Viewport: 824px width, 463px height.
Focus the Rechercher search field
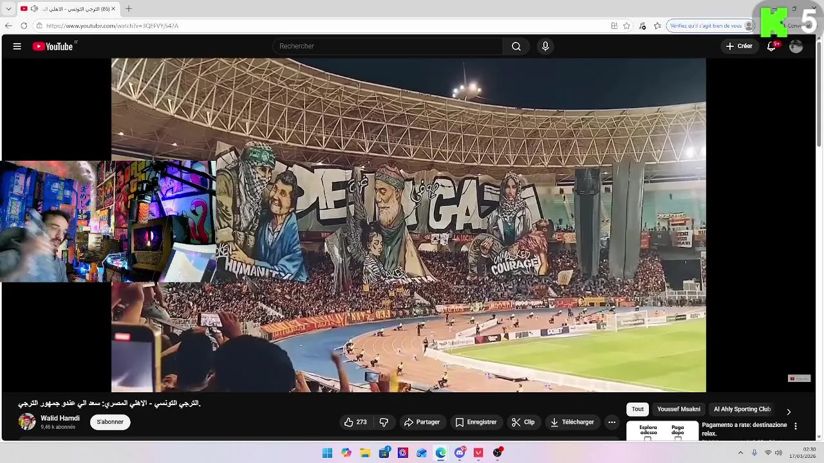tap(388, 46)
